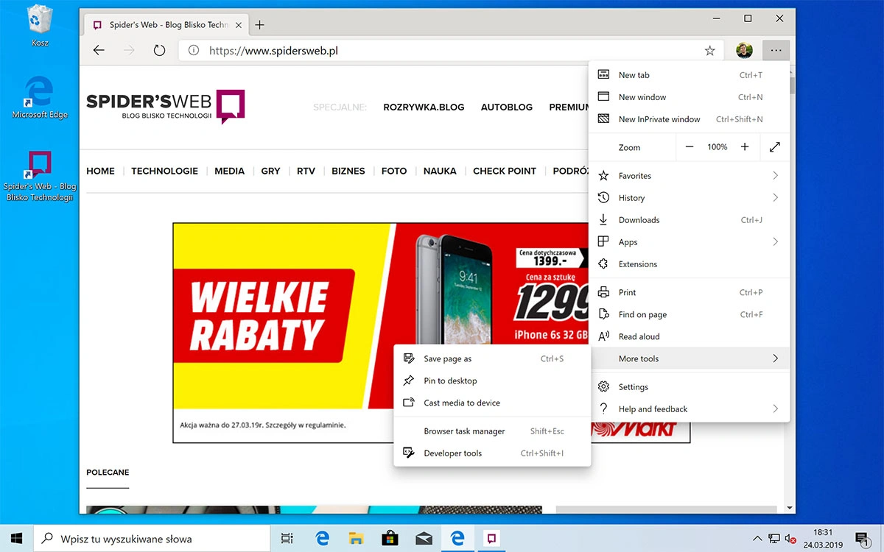884x552 pixels.
Task: Open the user profile avatar
Action: [x=744, y=51]
